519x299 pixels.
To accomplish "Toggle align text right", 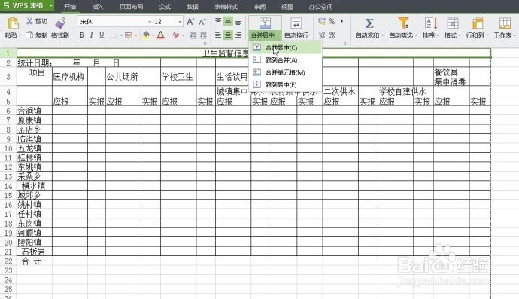I will coord(238,35).
